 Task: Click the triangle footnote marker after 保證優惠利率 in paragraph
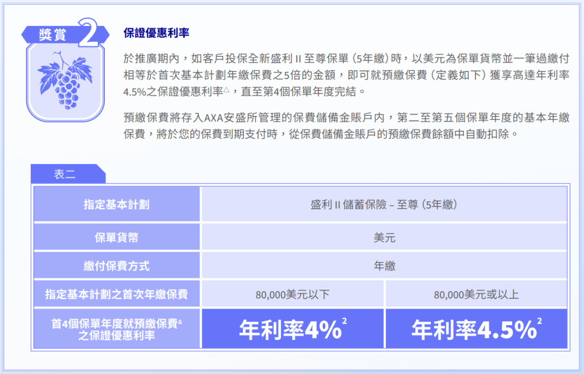[x=227, y=89]
